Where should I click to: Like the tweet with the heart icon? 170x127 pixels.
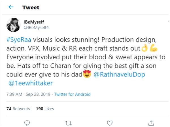[110, 123]
